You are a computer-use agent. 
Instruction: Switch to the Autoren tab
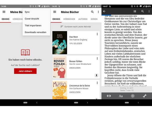[x=83, y=19]
